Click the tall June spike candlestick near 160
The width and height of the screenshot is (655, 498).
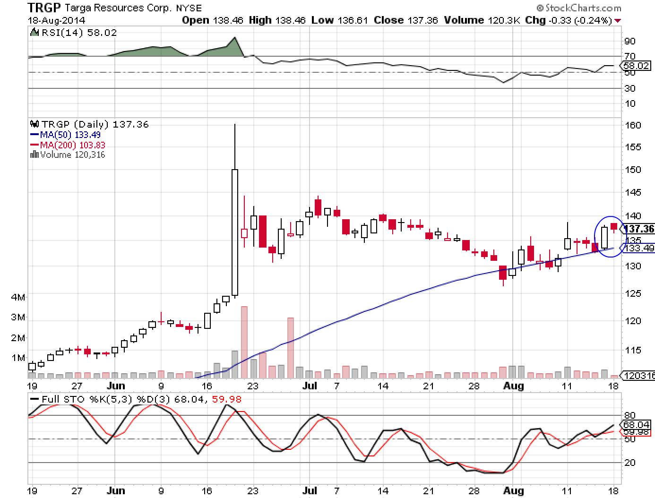pyautogui.click(x=234, y=211)
